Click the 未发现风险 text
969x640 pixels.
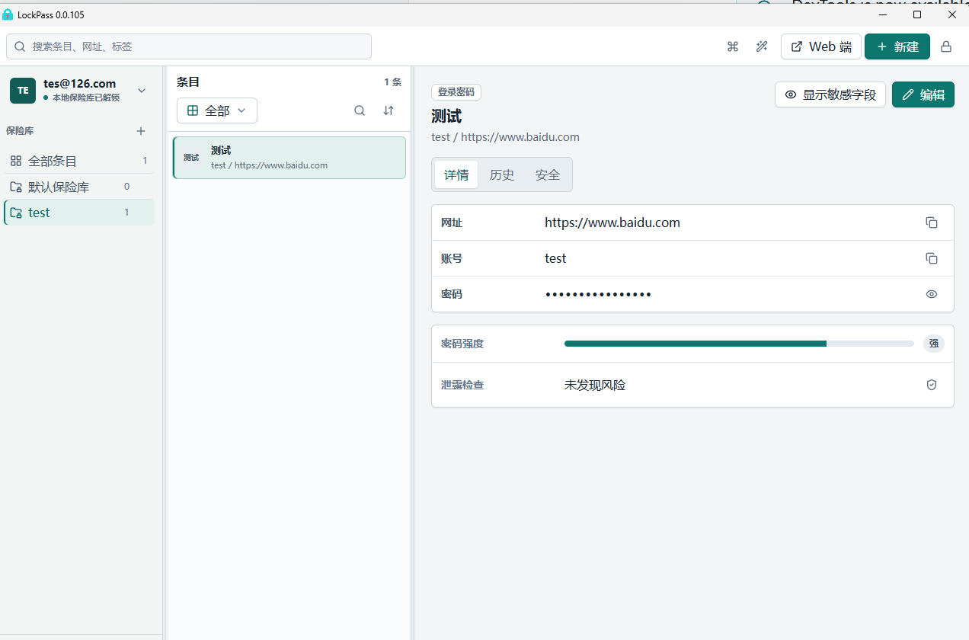pyautogui.click(x=595, y=385)
